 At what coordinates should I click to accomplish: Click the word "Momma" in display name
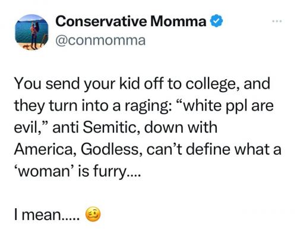pos(178,21)
